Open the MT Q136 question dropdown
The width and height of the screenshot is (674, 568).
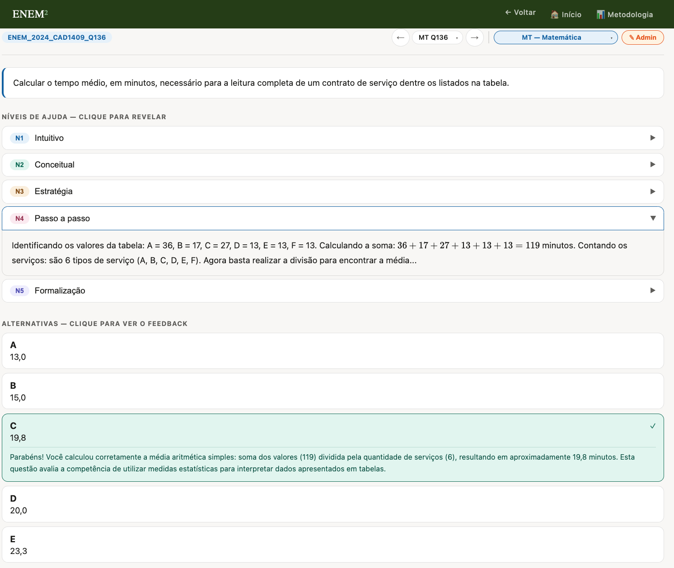pyautogui.click(x=438, y=37)
